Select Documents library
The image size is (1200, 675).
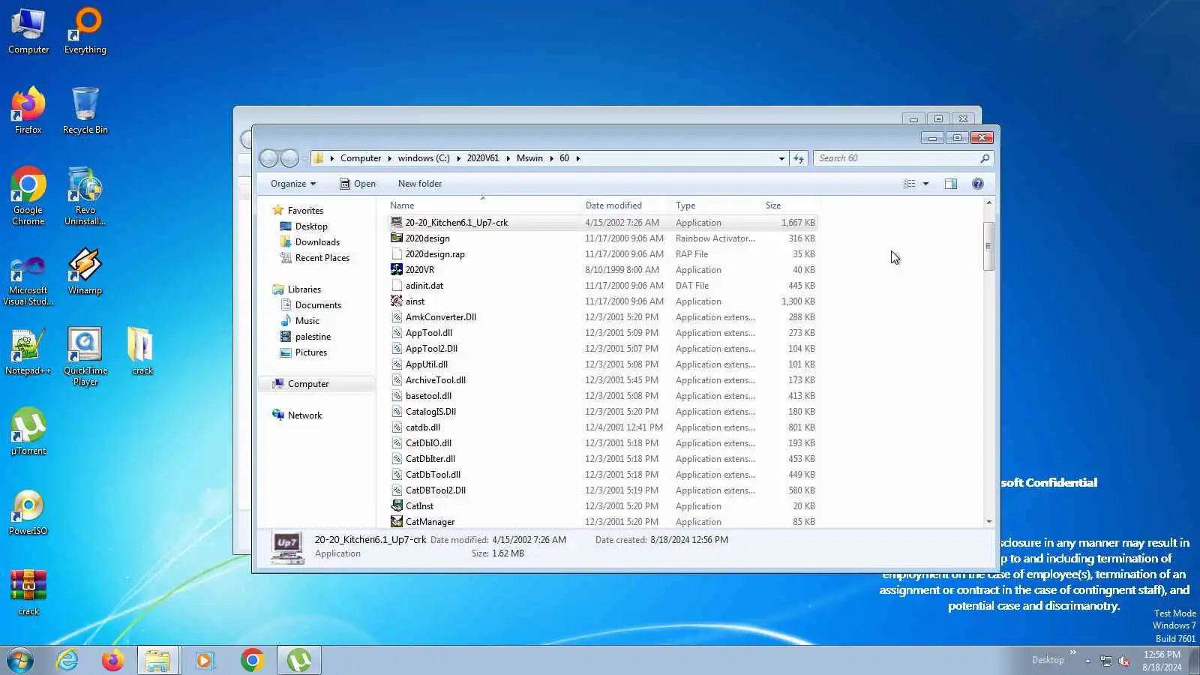[317, 305]
